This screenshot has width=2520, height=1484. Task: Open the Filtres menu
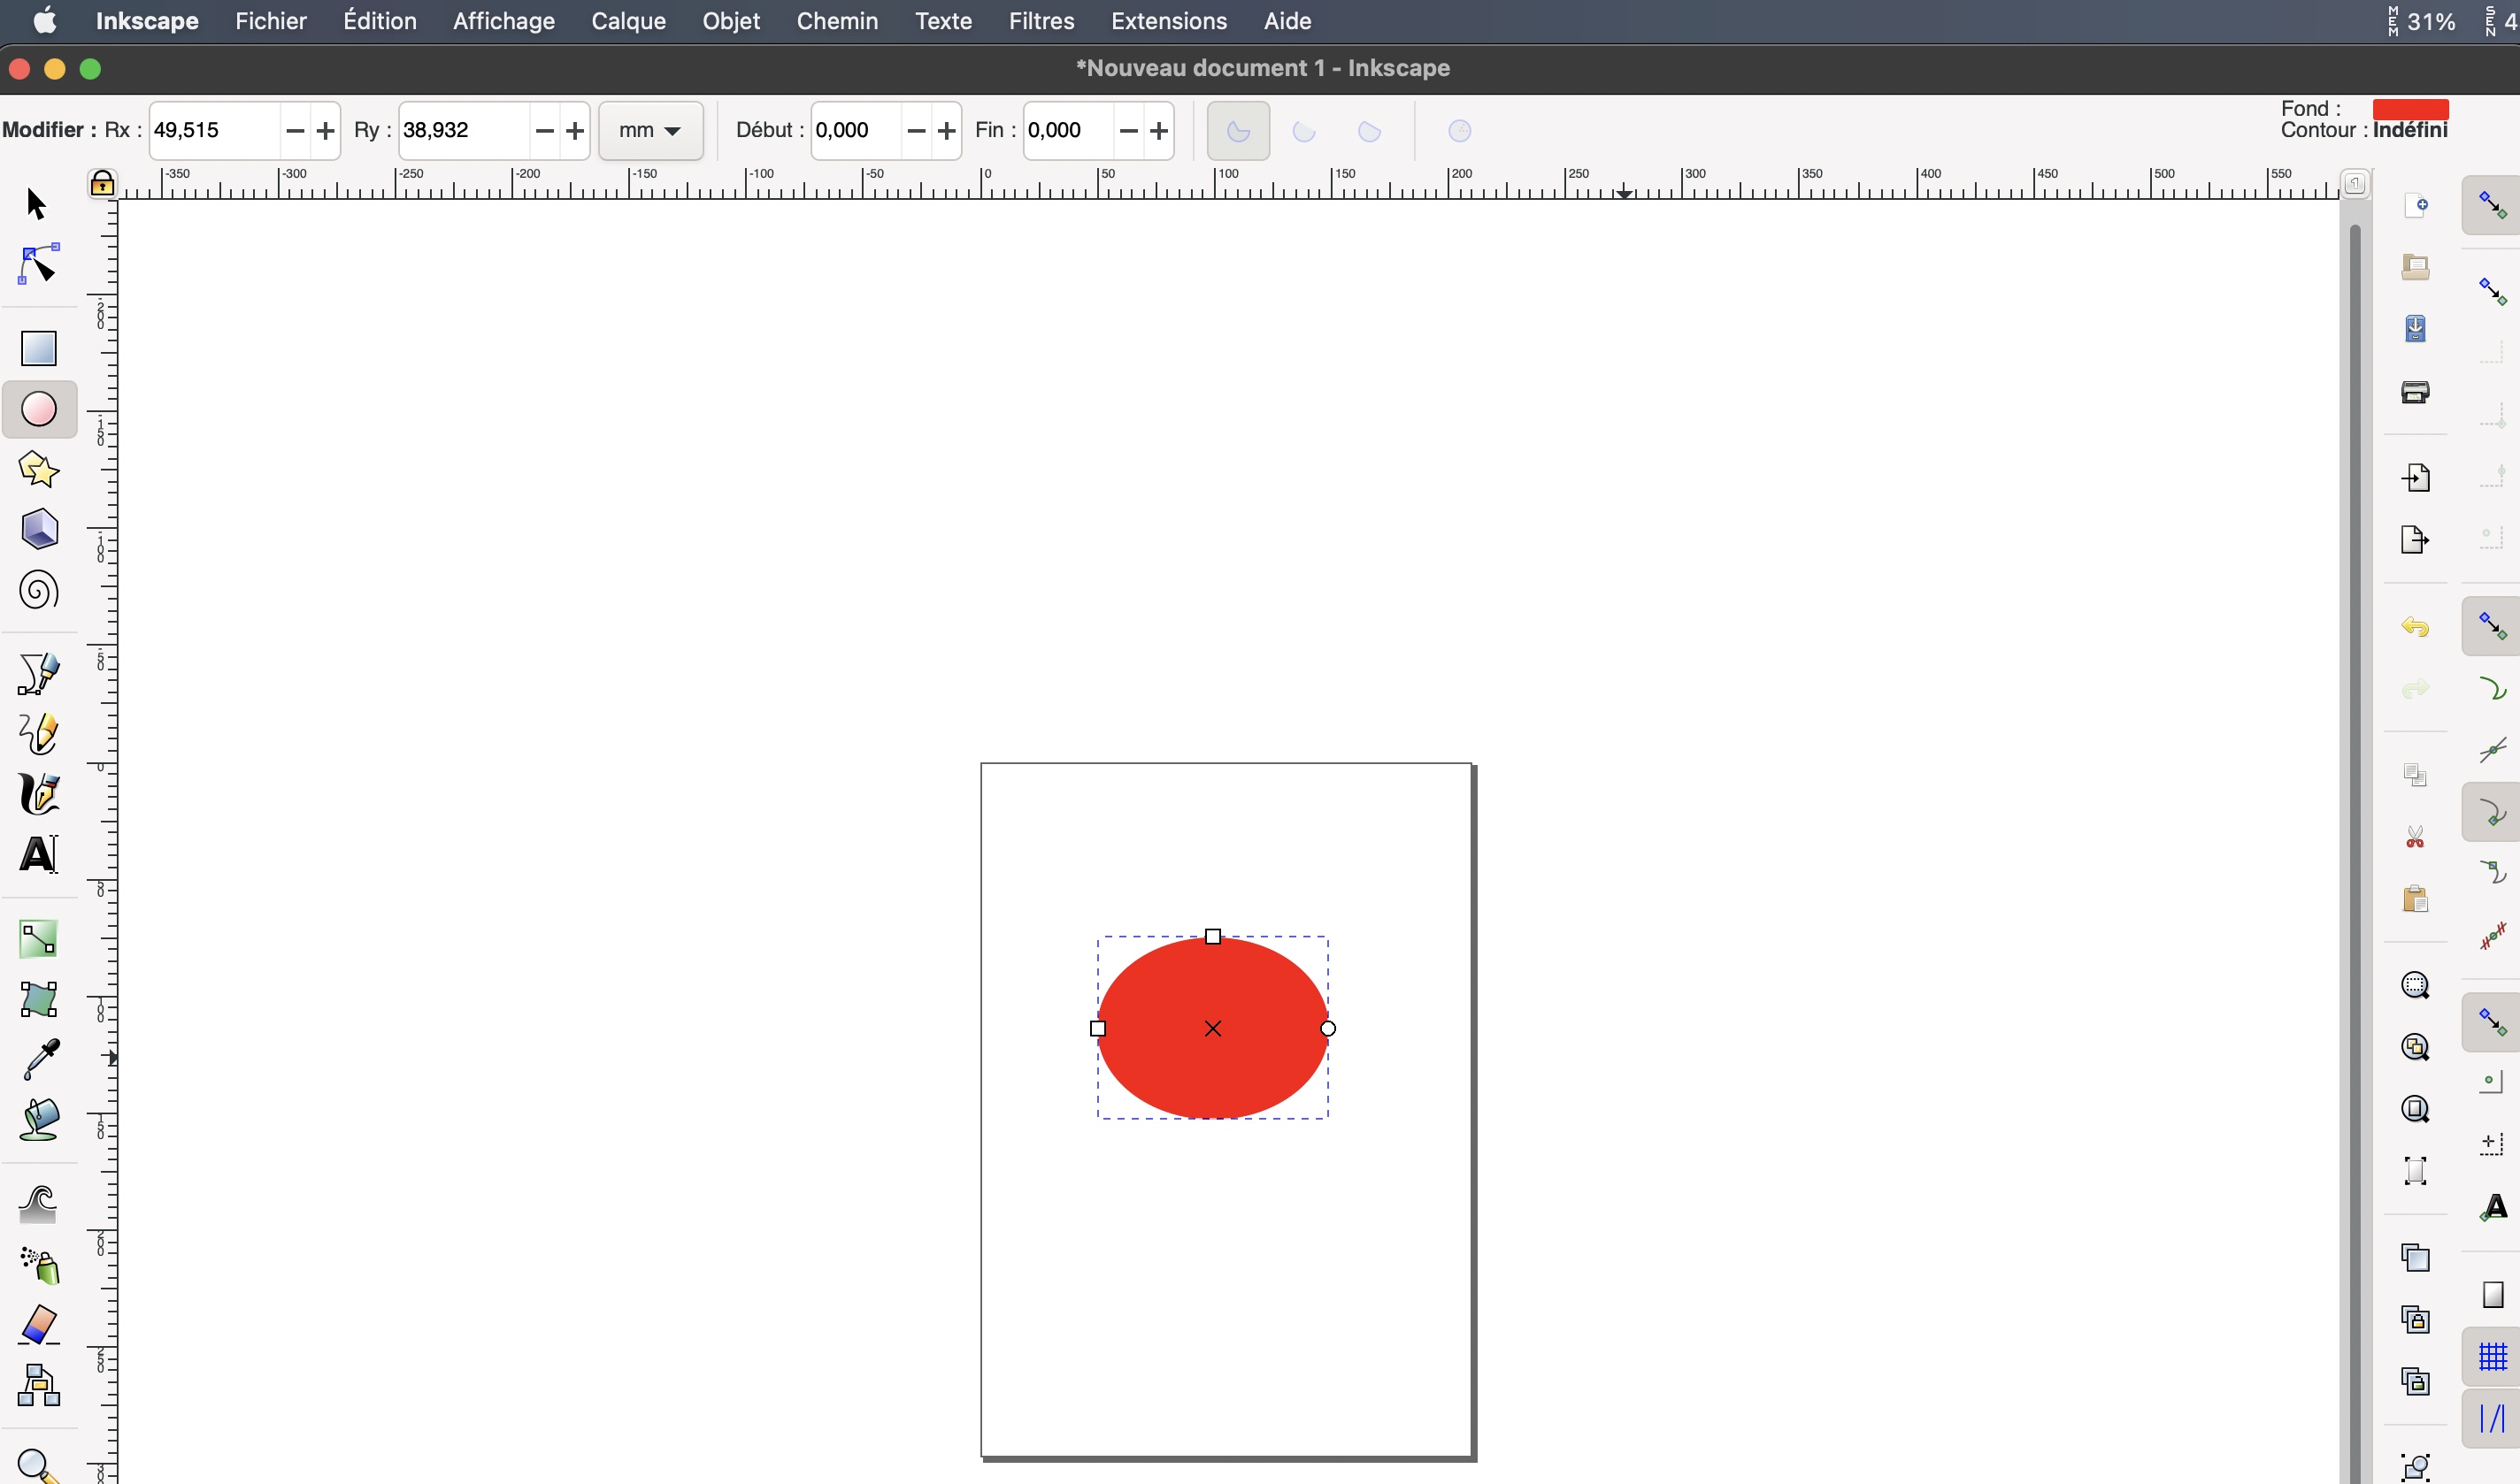point(1041,21)
